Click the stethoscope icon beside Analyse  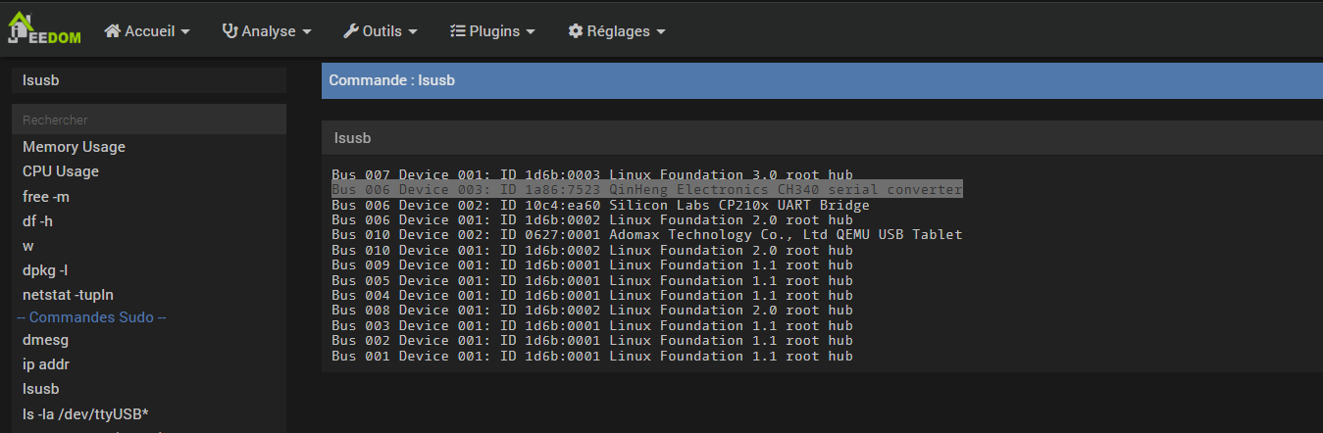[230, 31]
